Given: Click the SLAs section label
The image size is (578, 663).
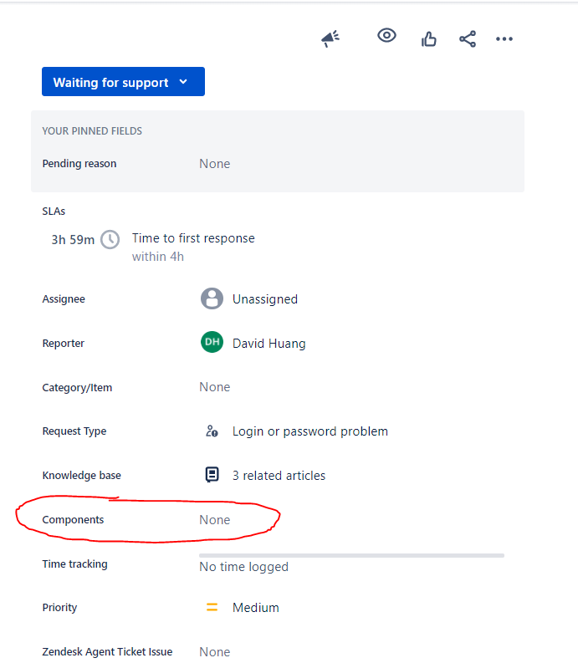Looking at the screenshot, I should click(54, 212).
